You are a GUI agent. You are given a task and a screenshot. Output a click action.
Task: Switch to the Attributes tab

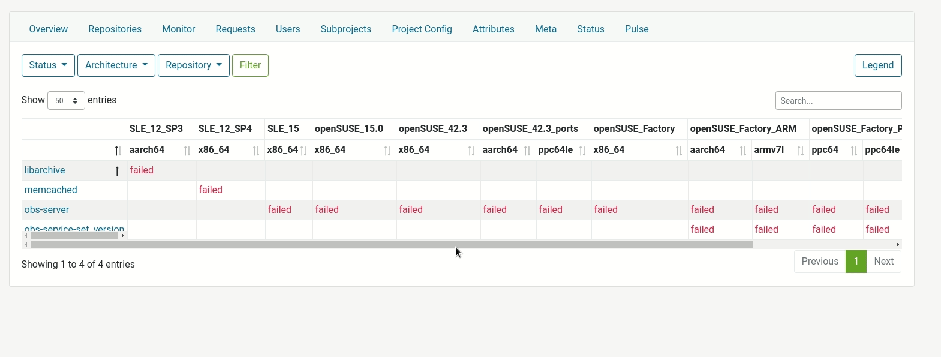[494, 29]
